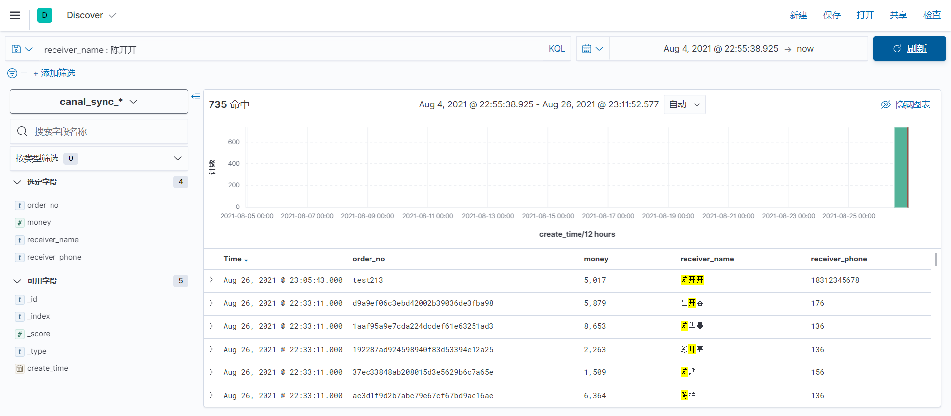Select the receiver_phone field in sidebar
Viewport: 951px width, 416px height.
pyautogui.click(x=54, y=257)
